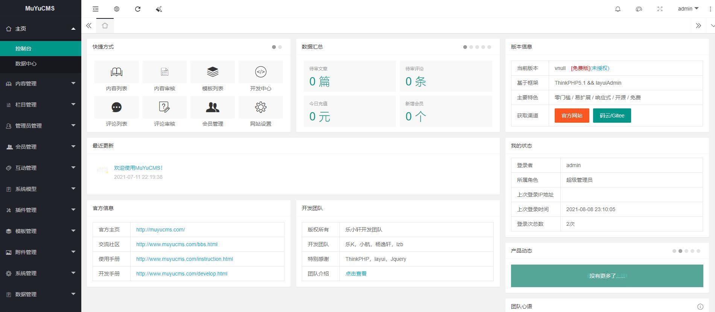
Task: Open the 码云/Gitee button
Action: pyautogui.click(x=612, y=116)
